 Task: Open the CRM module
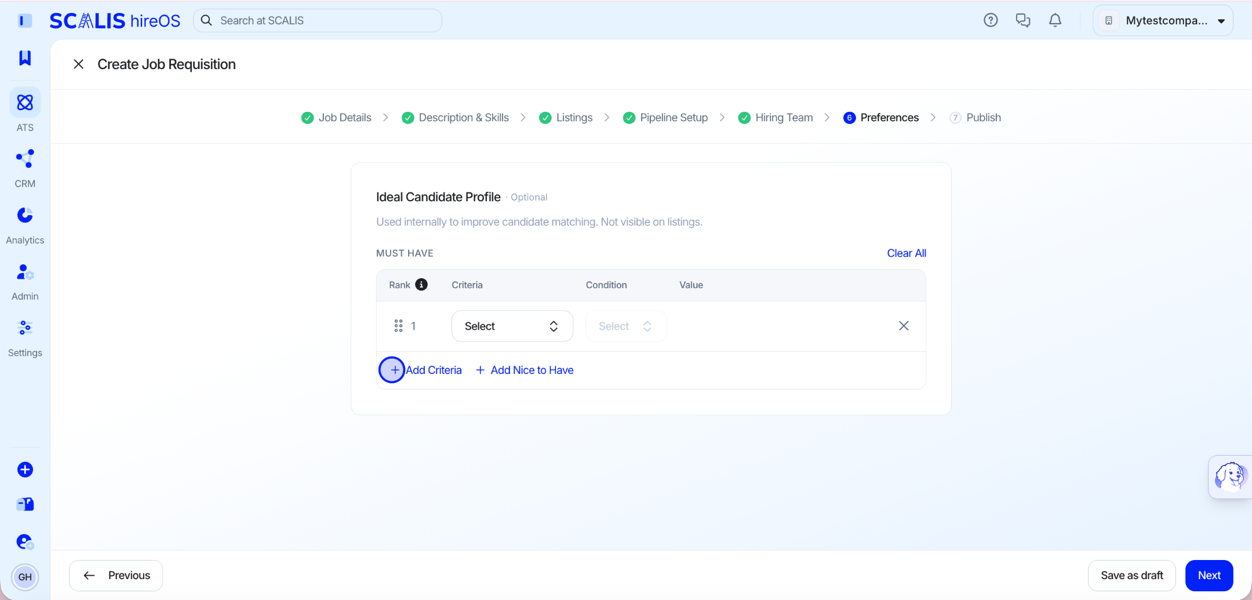tap(25, 169)
